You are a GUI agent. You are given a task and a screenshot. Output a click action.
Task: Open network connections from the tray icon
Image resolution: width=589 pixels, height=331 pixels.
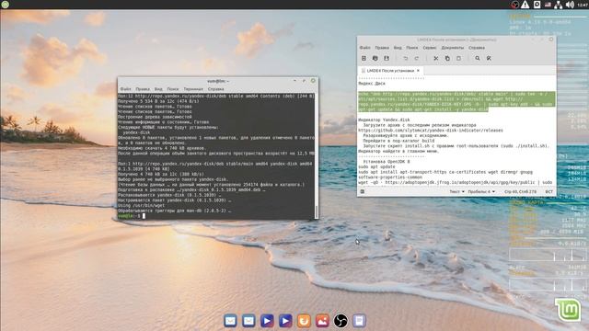click(559, 5)
